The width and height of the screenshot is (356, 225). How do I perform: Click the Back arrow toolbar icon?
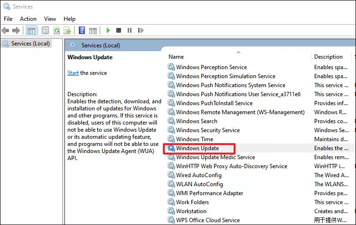click(5, 30)
